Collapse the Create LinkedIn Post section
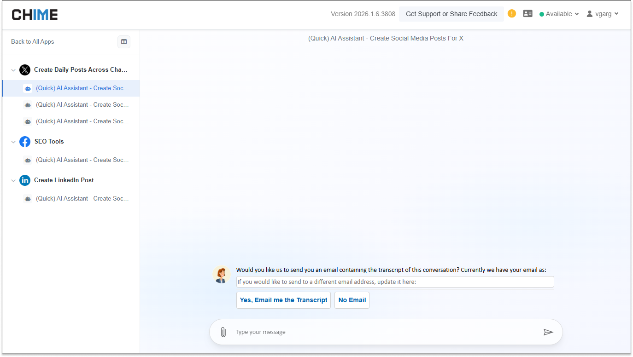The width and height of the screenshot is (633, 357). click(x=13, y=180)
